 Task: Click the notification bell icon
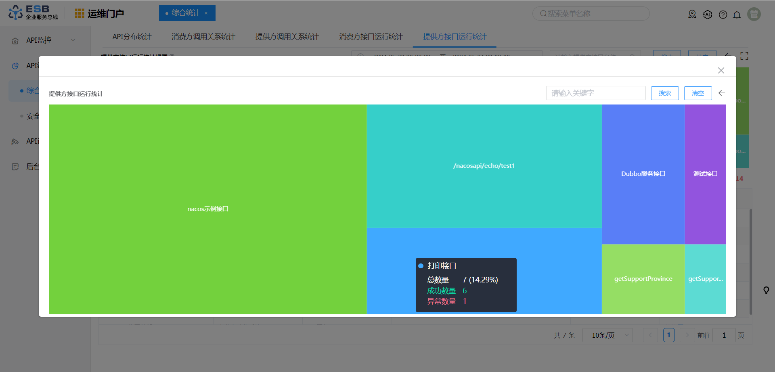point(737,15)
